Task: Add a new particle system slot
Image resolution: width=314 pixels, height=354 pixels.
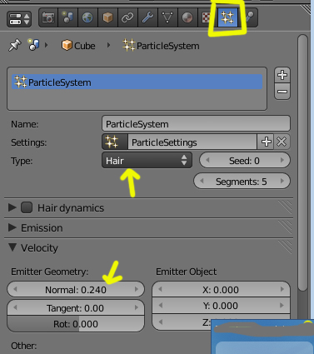Action: [x=282, y=75]
